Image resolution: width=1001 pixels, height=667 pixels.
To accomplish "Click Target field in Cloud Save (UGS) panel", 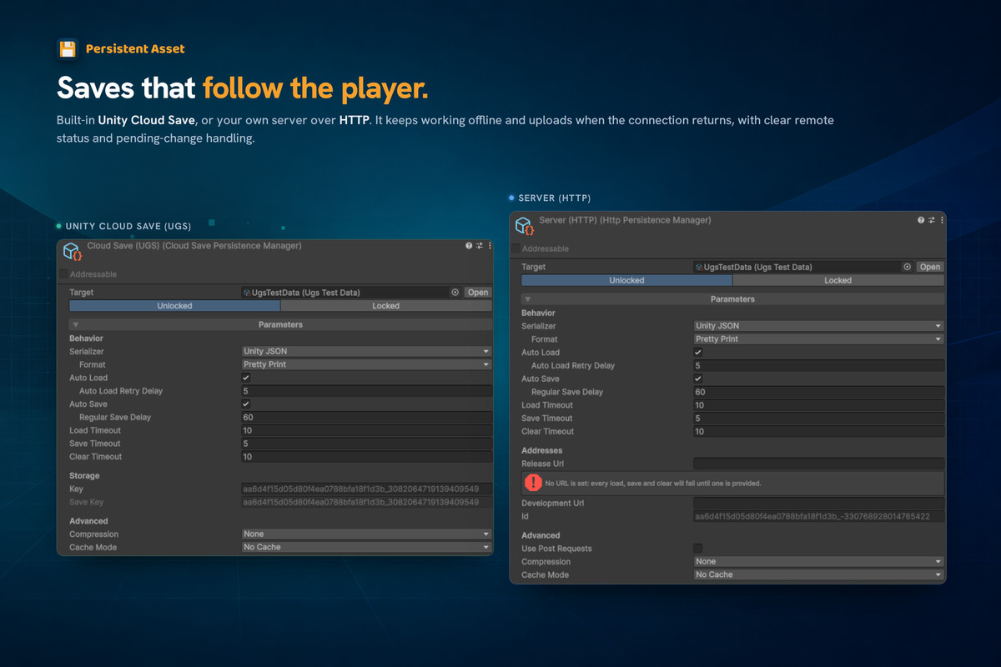I will 351,293.
